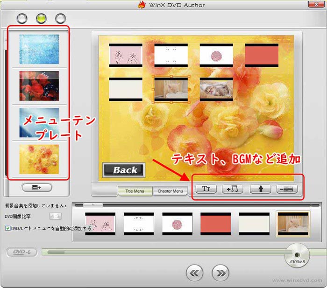The width and height of the screenshot is (327, 288).
Task: Click the upload arrow button
Action: pos(261,189)
